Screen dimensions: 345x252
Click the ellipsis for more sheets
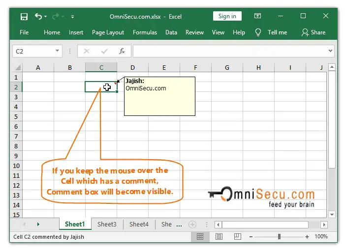tap(179, 225)
